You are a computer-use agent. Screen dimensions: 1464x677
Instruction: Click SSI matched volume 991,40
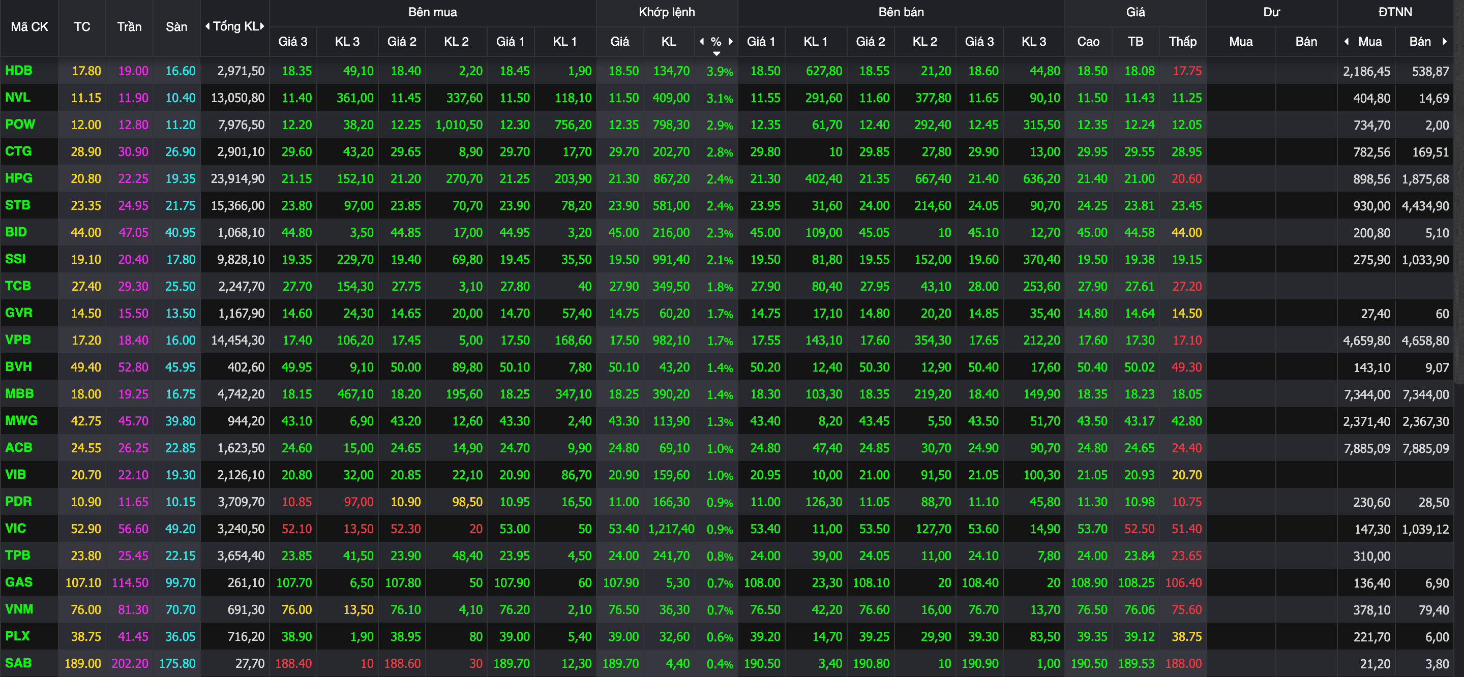[671, 260]
